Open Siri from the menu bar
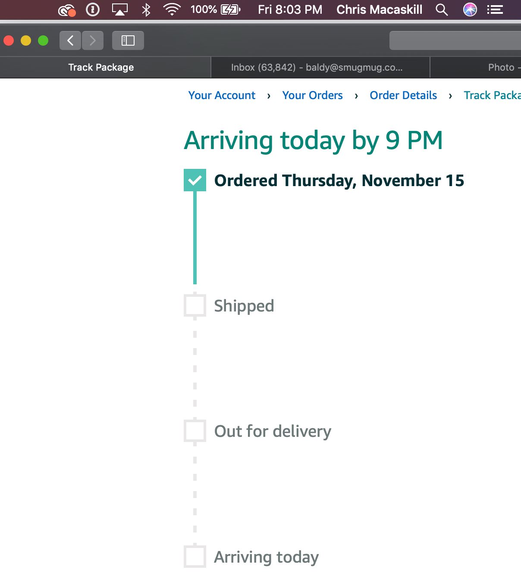The width and height of the screenshot is (521, 579). coord(470,9)
